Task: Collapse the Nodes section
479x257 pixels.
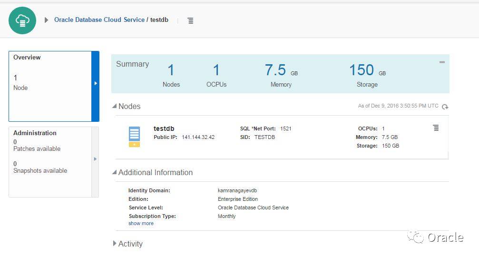Action: pyautogui.click(x=115, y=106)
